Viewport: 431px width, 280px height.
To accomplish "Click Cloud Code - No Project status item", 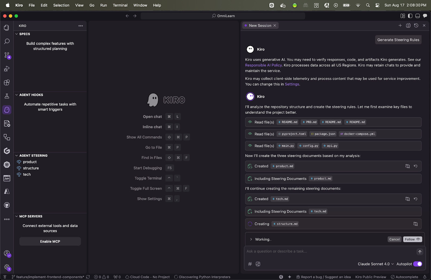I will click(147, 277).
